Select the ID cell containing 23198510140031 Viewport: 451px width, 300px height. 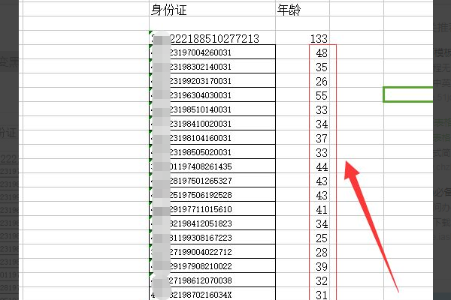point(212,109)
